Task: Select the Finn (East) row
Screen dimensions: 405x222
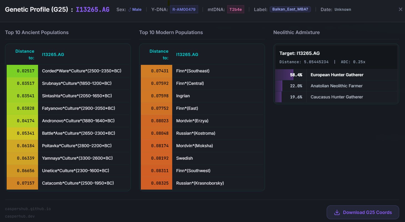Action: coord(202,108)
